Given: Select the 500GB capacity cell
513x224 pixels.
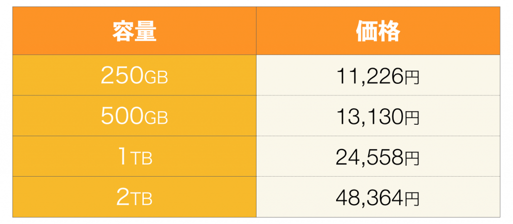Looking at the screenshot, I should click(134, 116).
